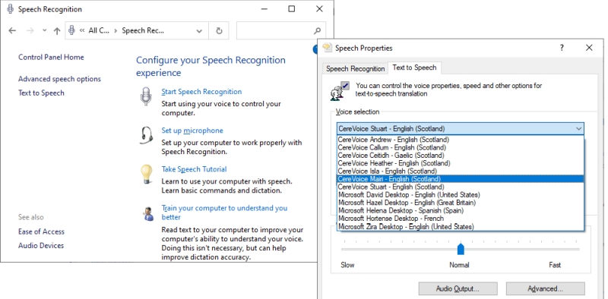Click the Audio Output... button
The width and height of the screenshot is (608, 299).
pyautogui.click(x=458, y=289)
